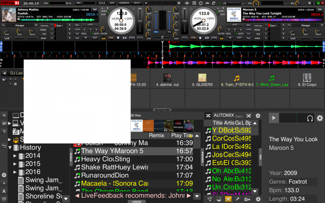Toggle SNAP option on Deck 1
This screenshot has width=325, height=203.
coord(45,38)
